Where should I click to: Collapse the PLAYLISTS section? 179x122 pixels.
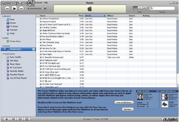[x=3, y=54]
